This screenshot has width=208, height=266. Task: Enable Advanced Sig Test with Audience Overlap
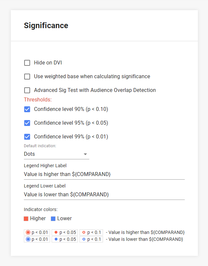pyautogui.click(x=27, y=90)
